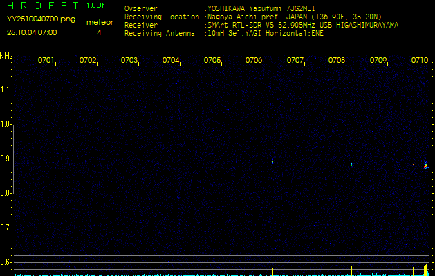Click the 1.0 kHz axis label
Image resolution: width=435 pixels, height=276 pixels.
5,124
